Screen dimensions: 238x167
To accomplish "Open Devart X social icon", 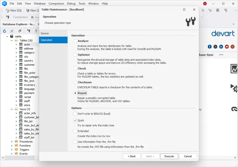I will click(x=215, y=47).
